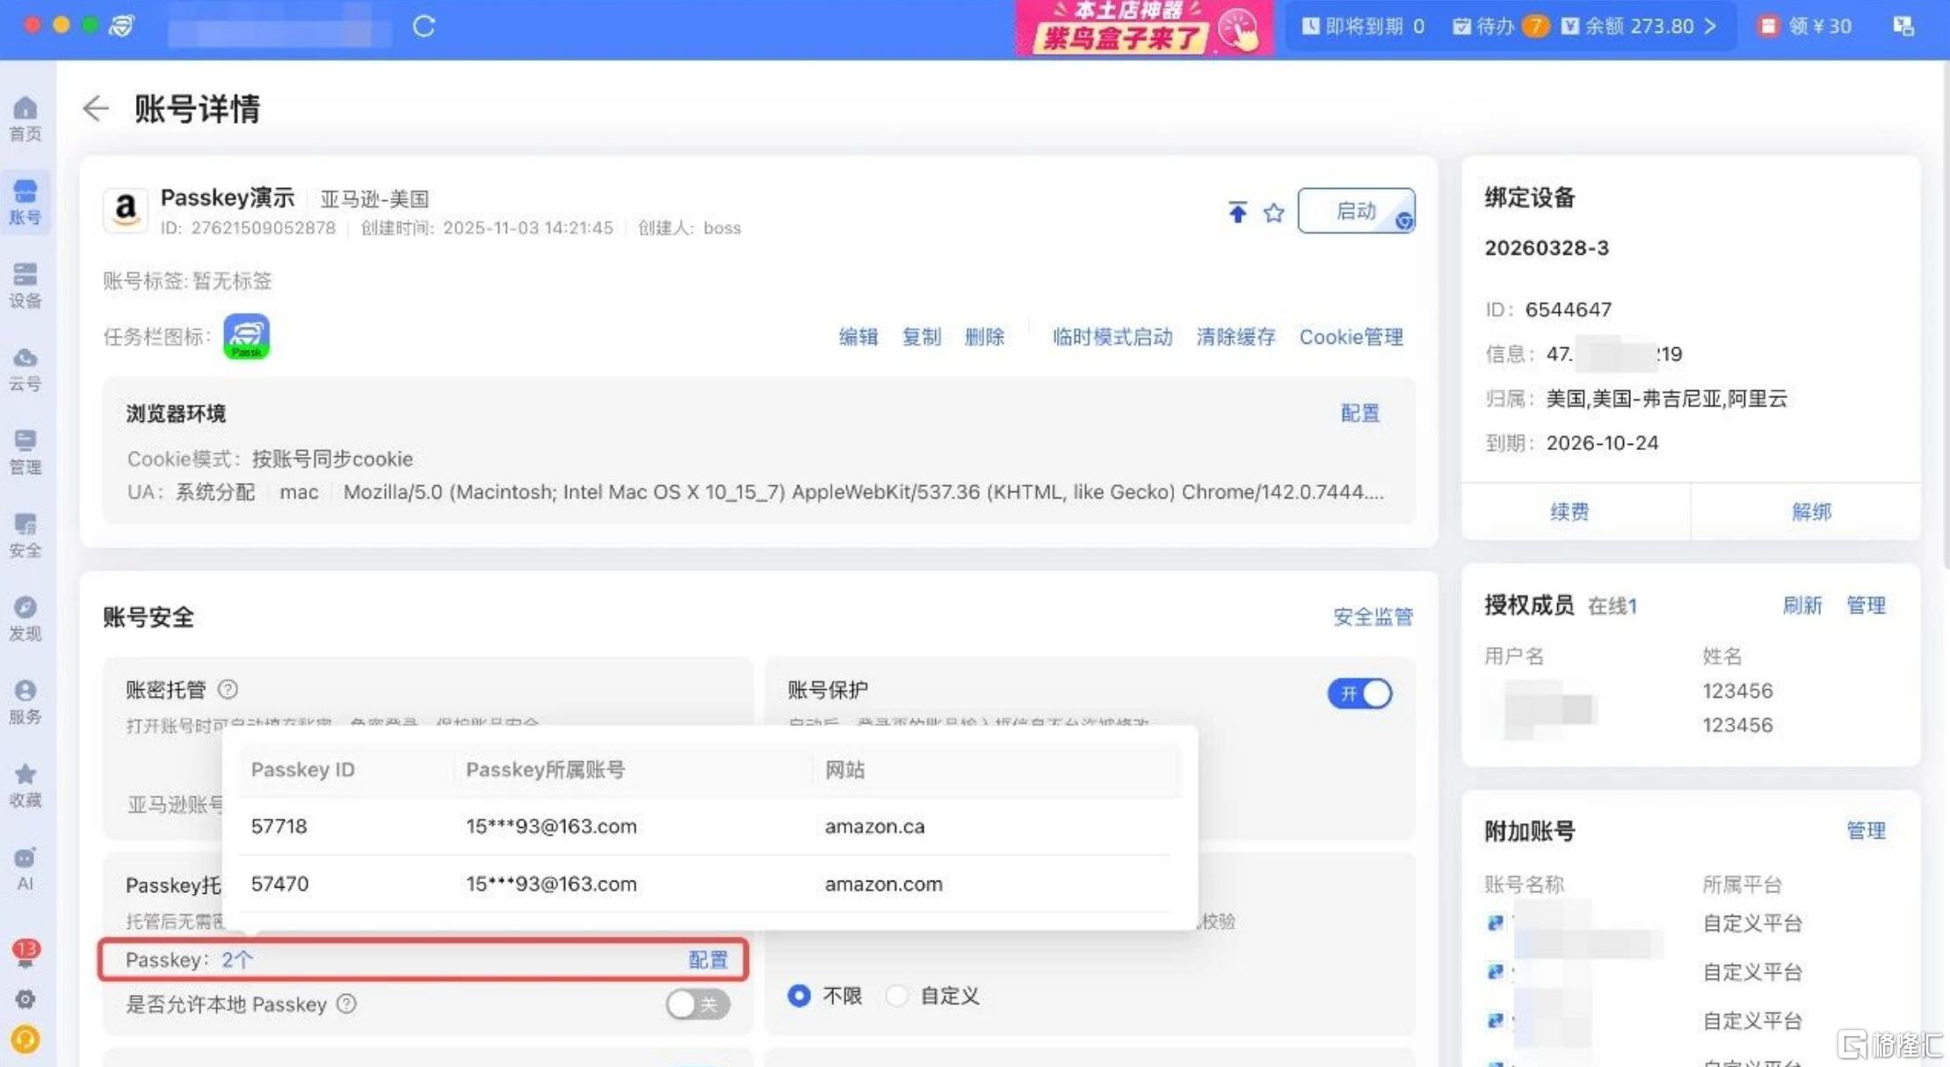Click the orange avatar icon at sidebar bottom

(x=25, y=1040)
